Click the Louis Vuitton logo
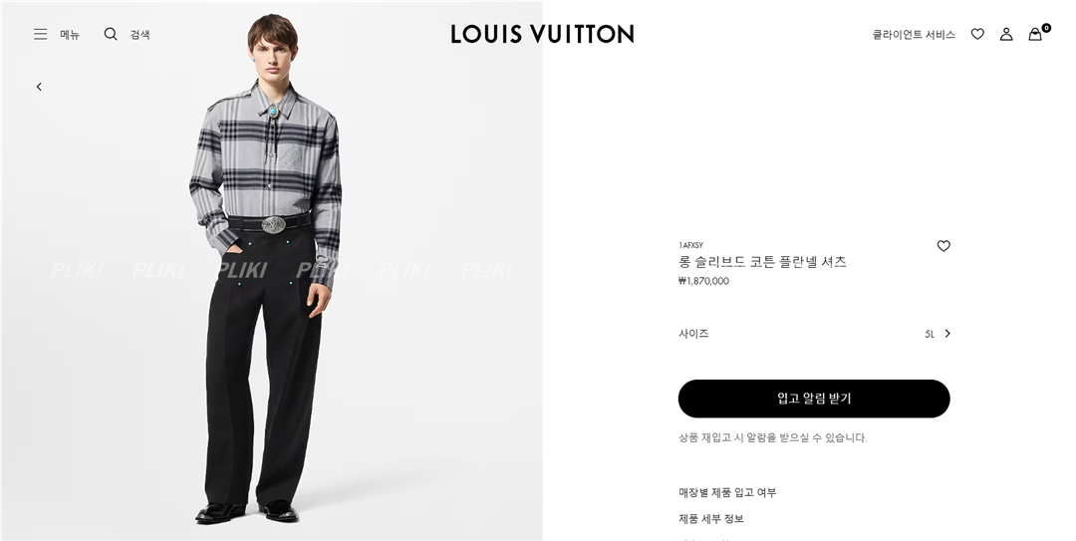1076x541 pixels. 542,34
